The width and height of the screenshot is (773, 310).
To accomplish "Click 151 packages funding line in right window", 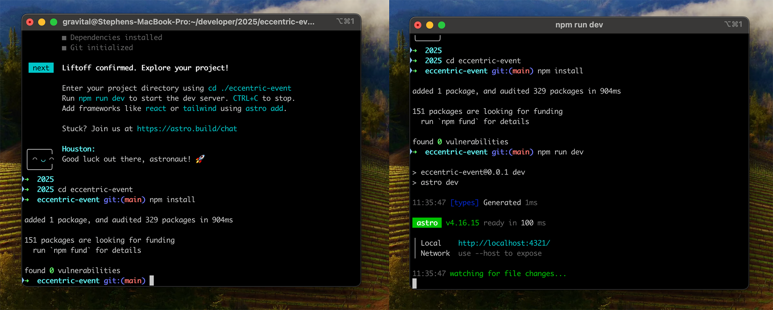I will pos(487,111).
